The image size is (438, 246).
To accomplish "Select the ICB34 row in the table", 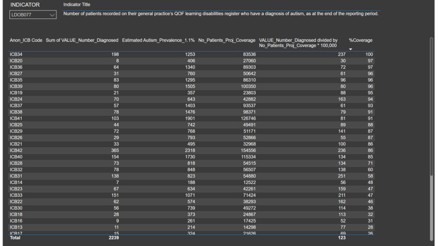I will [x=16, y=54].
